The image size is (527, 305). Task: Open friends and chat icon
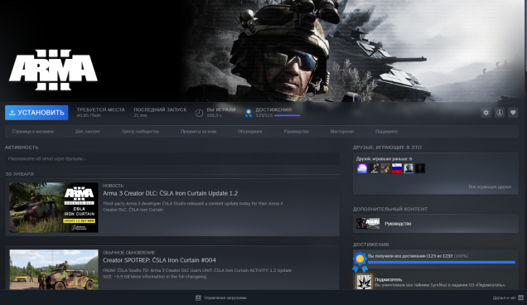(x=520, y=298)
